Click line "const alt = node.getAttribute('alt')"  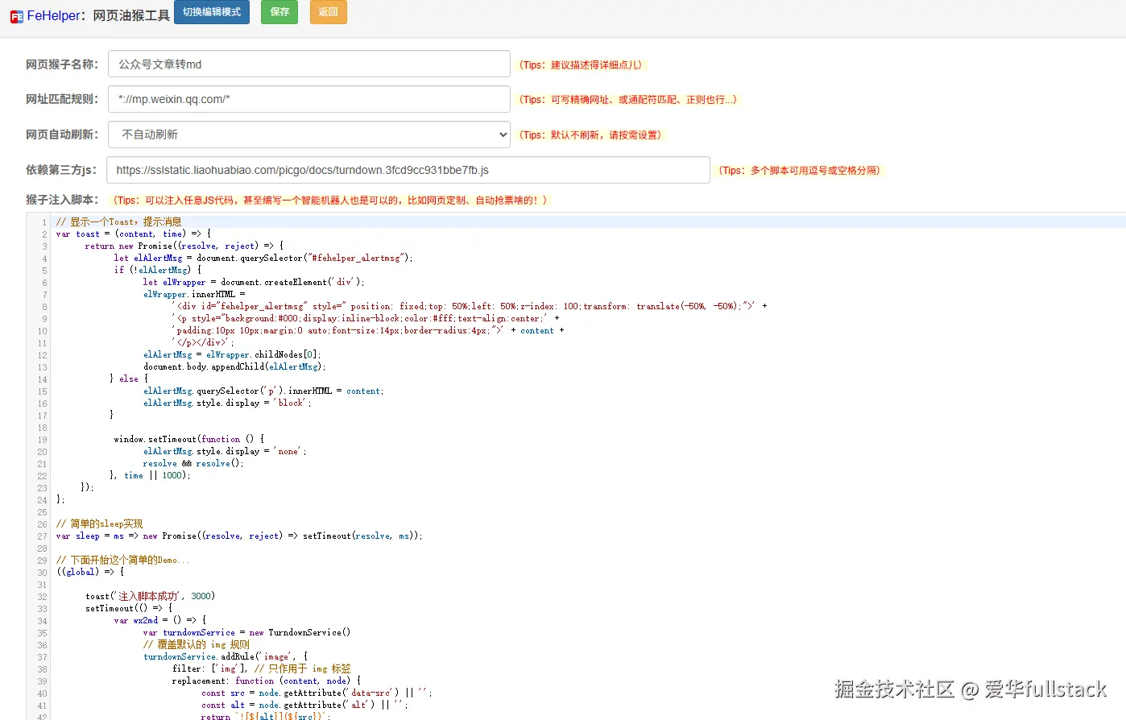(x=305, y=705)
